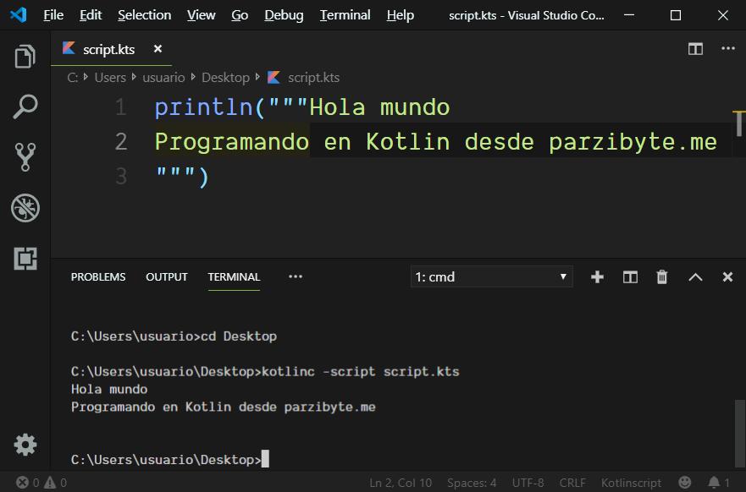Open the Extensions view
The height and width of the screenshot is (492, 746).
[25, 259]
